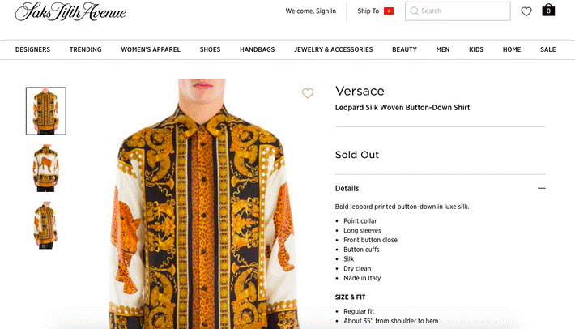Click the Versace brand link
Image resolution: width=575 pixels, height=329 pixels.
coord(360,91)
